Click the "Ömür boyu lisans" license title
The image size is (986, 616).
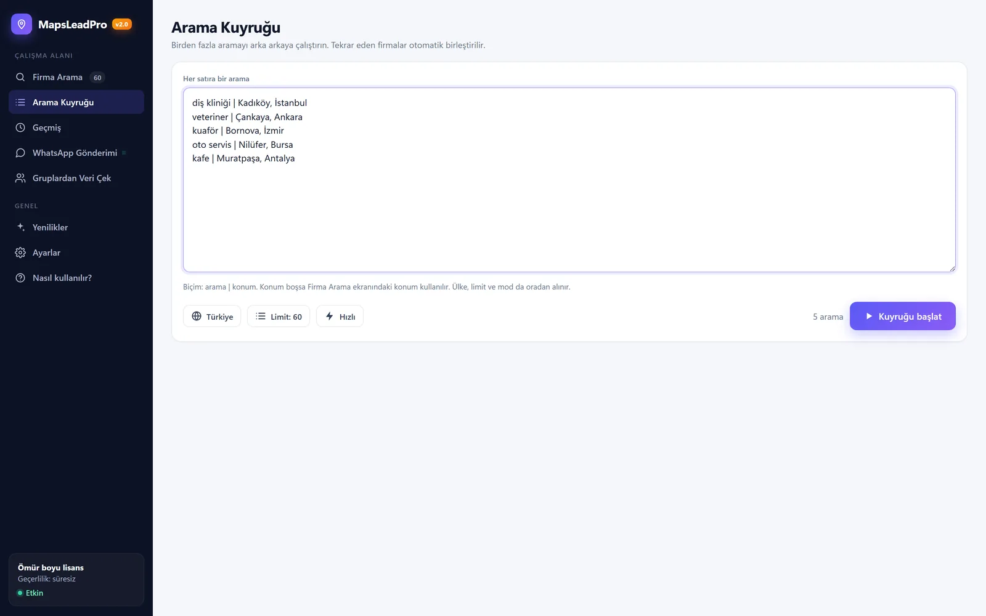pos(51,567)
